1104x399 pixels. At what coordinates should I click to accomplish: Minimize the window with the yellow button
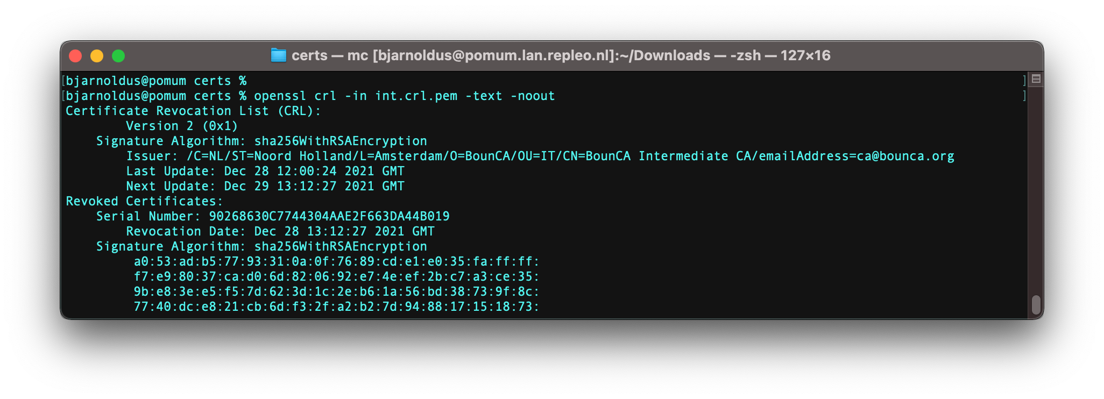point(97,56)
